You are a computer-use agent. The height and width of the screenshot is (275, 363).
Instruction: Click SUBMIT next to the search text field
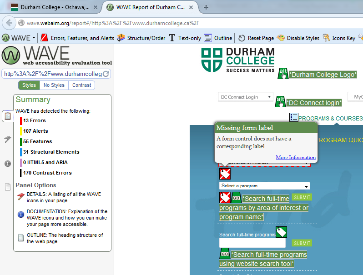[x=302, y=243]
